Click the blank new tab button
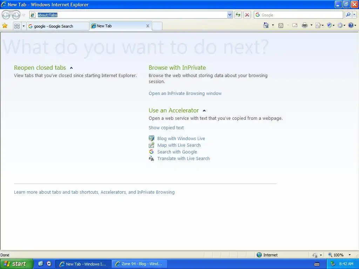 click(x=157, y=26)
